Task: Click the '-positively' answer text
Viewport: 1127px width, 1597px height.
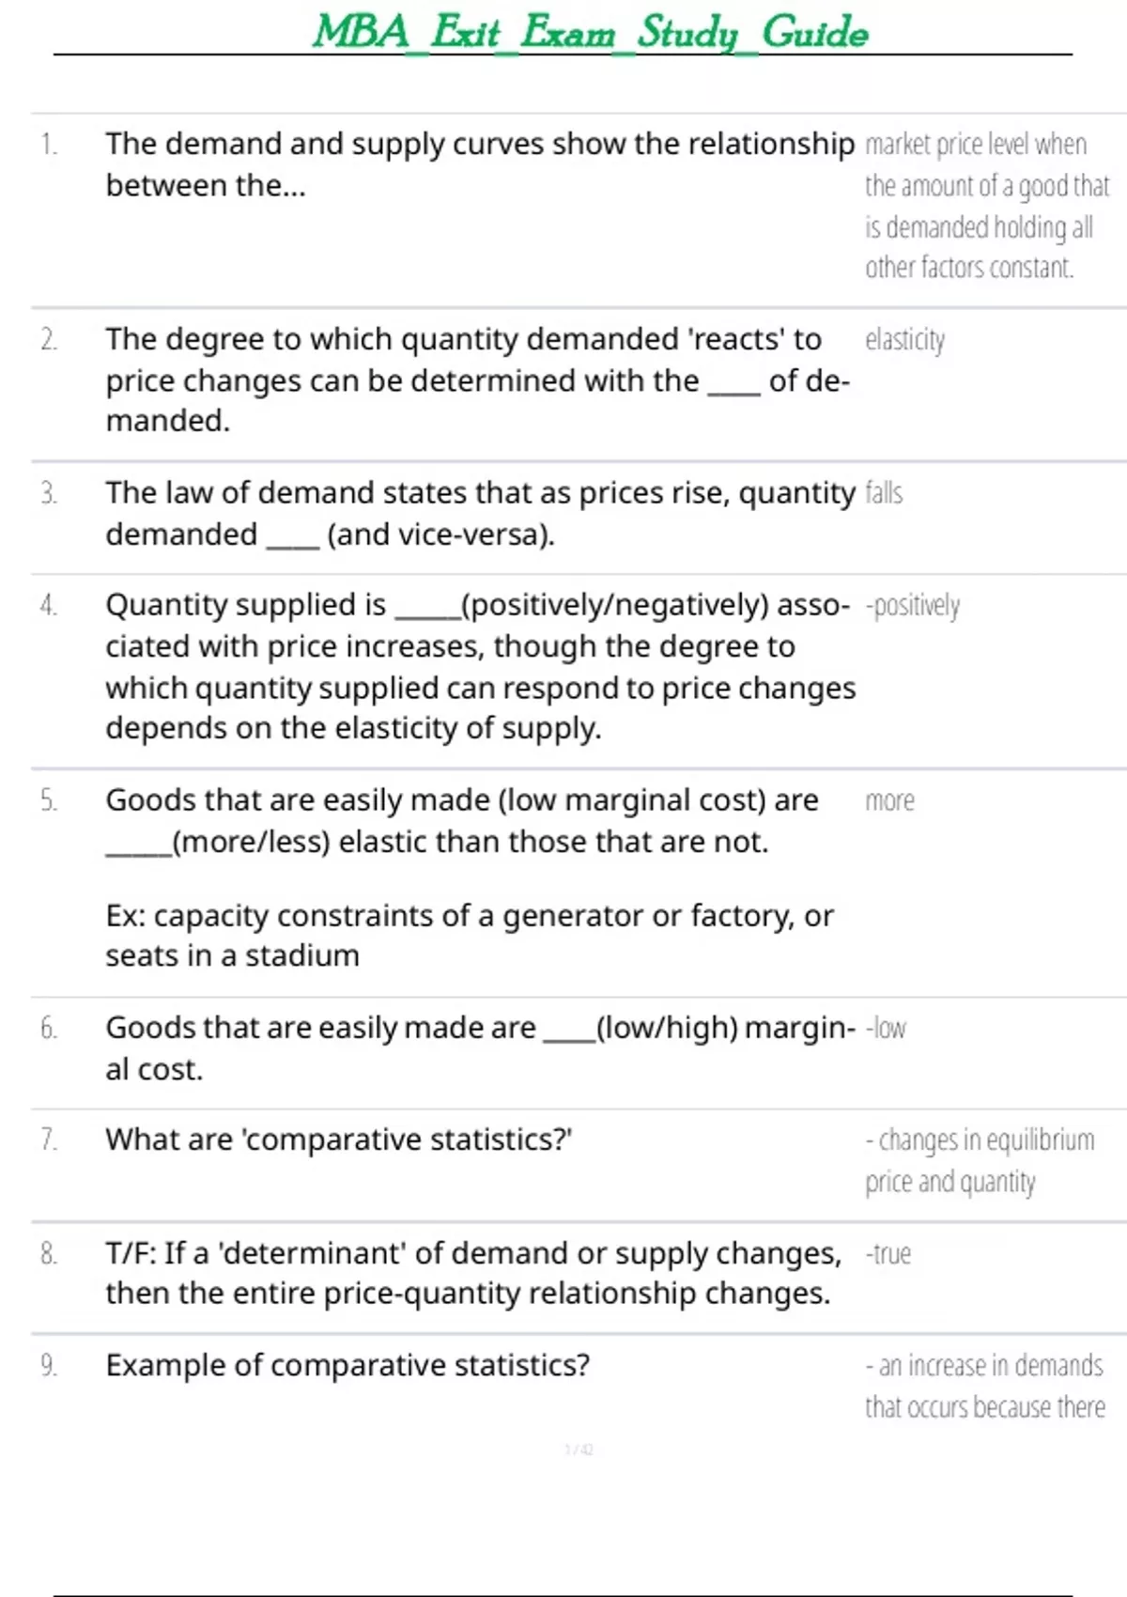Action: 913,606
